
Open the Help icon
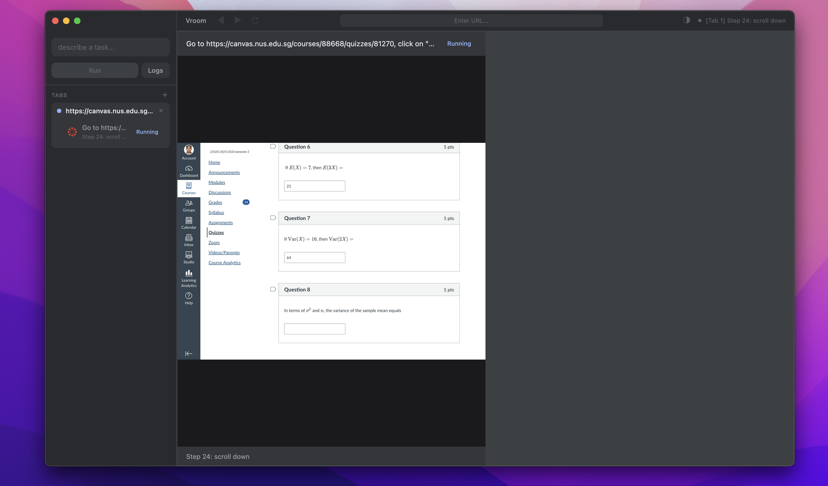click(189, 296)
